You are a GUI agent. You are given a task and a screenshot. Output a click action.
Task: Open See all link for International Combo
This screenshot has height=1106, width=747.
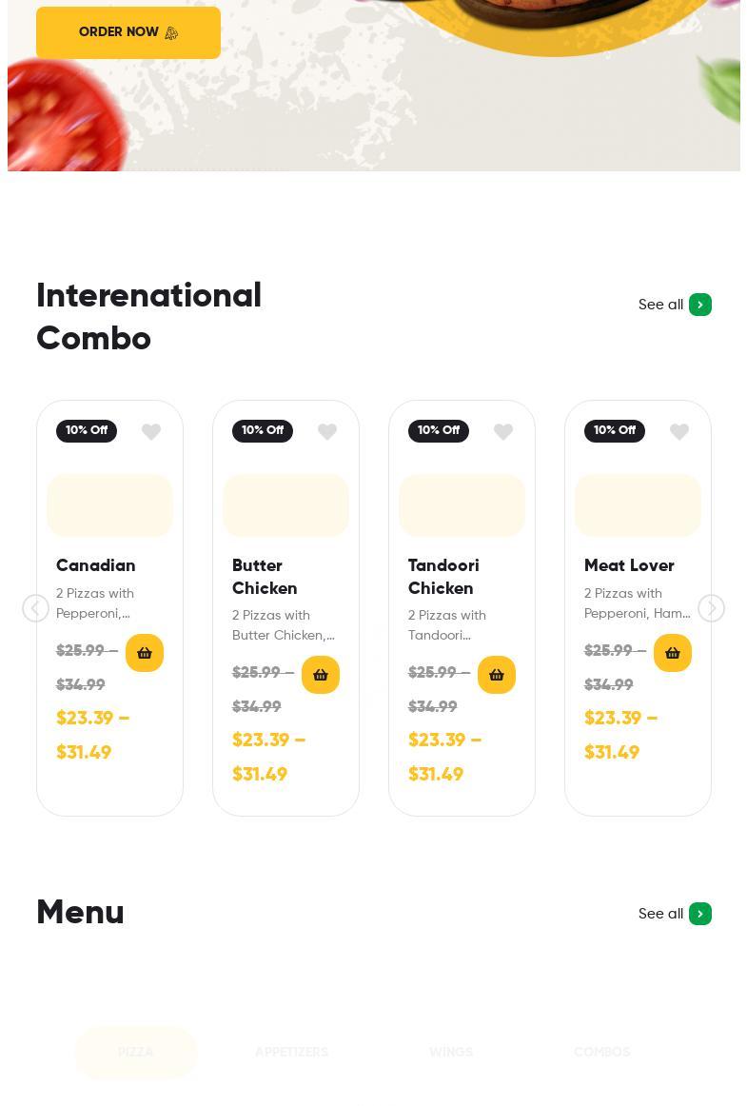660,305
